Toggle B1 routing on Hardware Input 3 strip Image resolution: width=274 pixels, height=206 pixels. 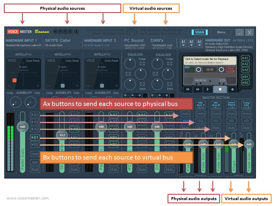pyautogui.click(x=114, y=137)
